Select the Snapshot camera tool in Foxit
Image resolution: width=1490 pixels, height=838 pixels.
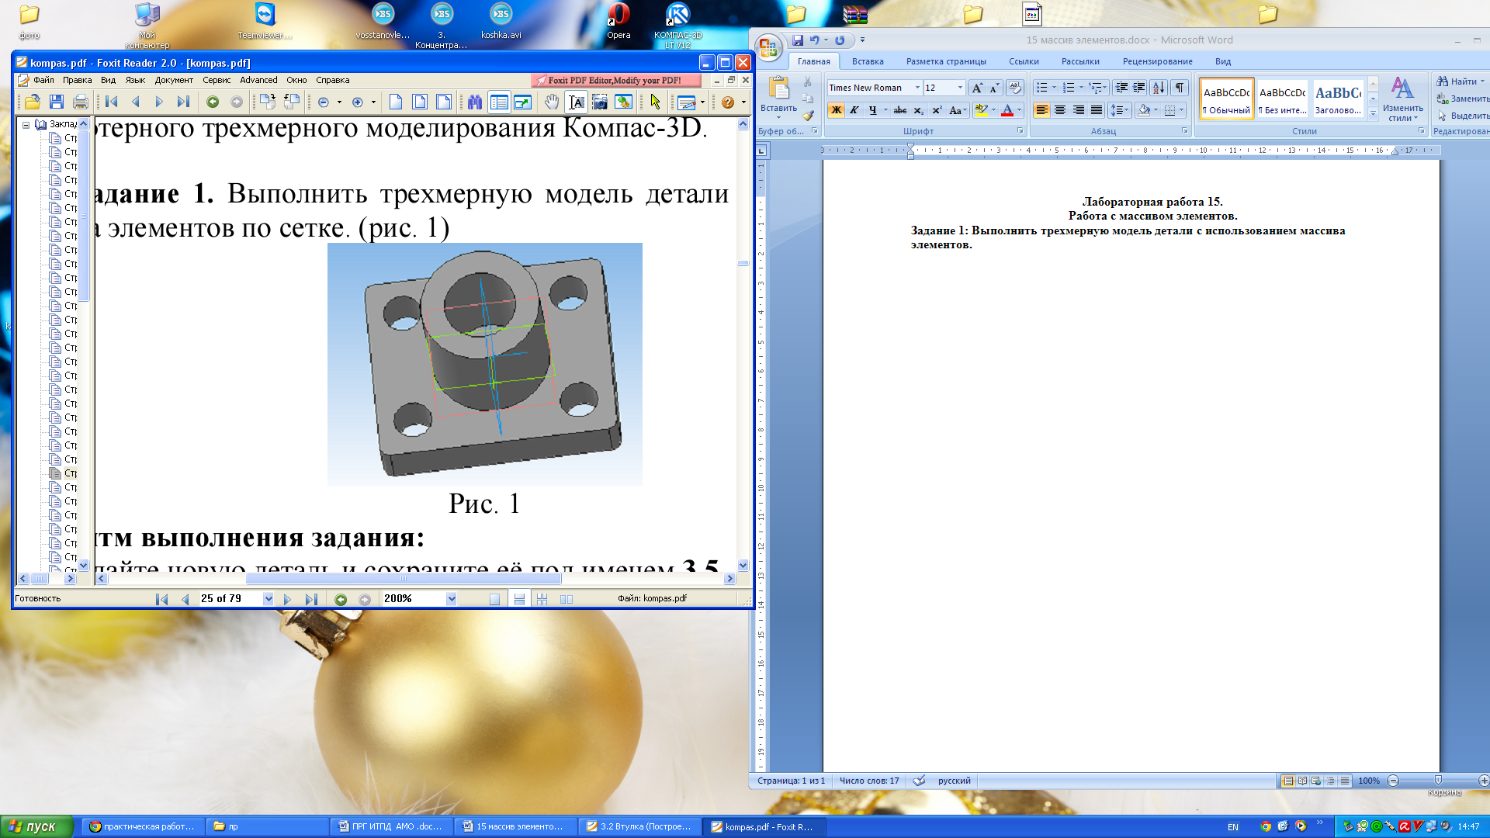pyautogui.click(x=600, y=102)
